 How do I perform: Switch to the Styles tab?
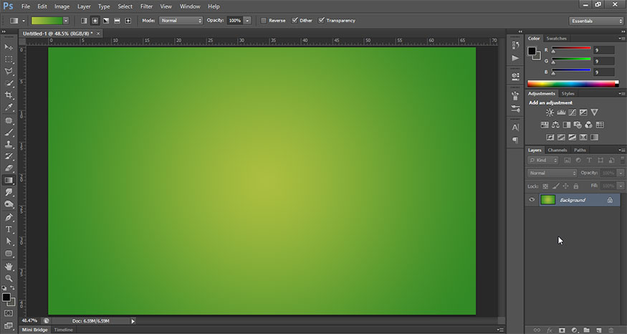tap(568, 94)
